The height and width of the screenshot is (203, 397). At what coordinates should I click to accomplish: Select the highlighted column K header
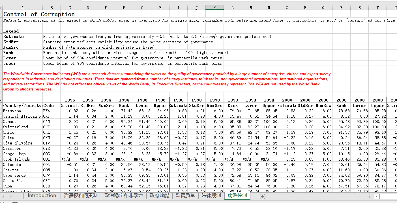click(214, 8)
